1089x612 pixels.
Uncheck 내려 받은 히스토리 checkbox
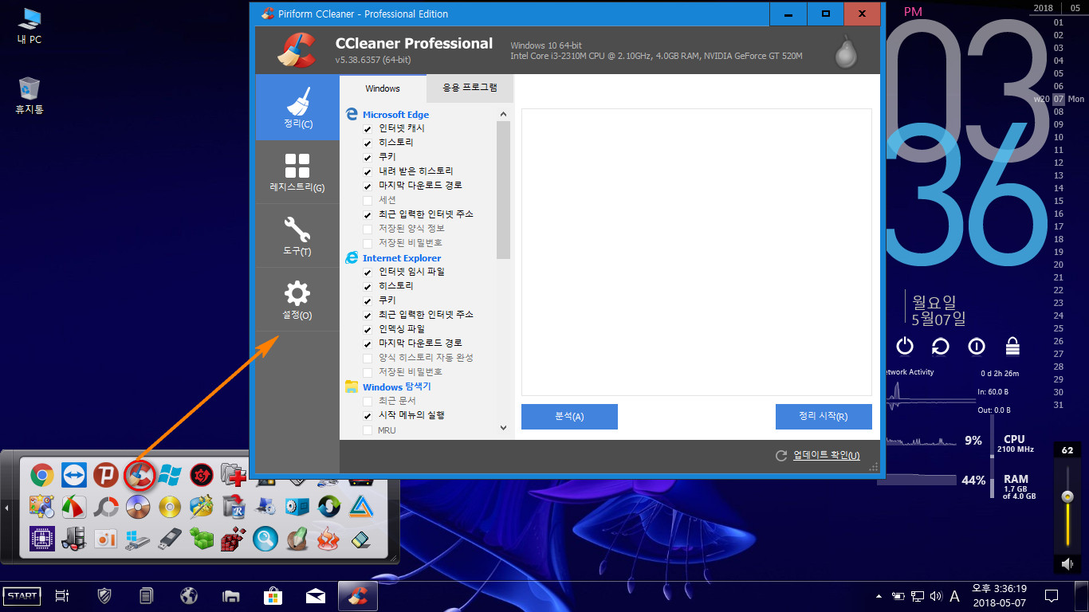tap(368, 171)
